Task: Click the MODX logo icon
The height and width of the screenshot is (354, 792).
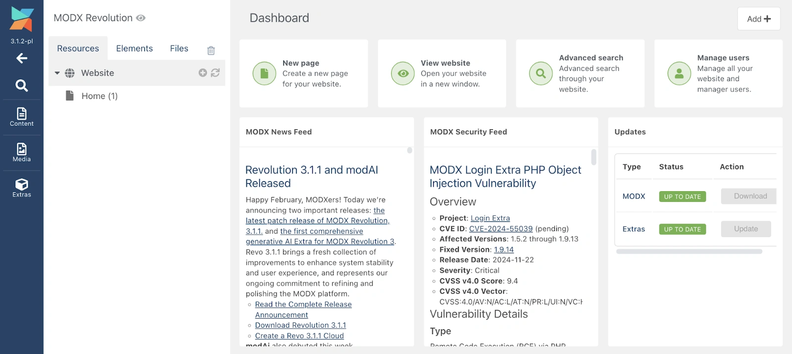Action: (22, 20)
